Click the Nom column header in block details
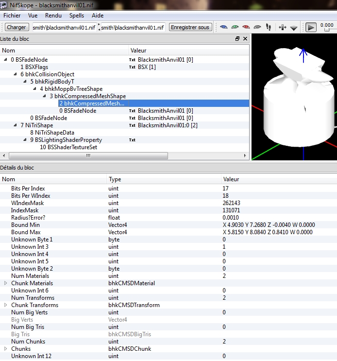The image size is (337, 361). coord(53,179)
